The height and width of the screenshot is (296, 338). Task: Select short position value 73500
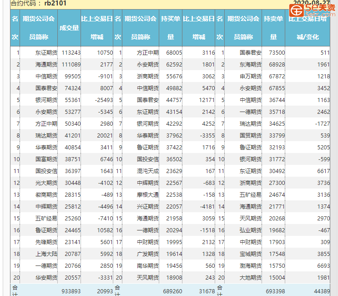pos(277,53)
